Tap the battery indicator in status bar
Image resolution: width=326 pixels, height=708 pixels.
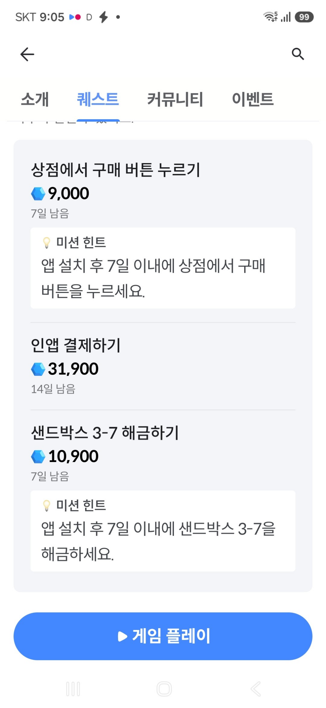[304, 17]
